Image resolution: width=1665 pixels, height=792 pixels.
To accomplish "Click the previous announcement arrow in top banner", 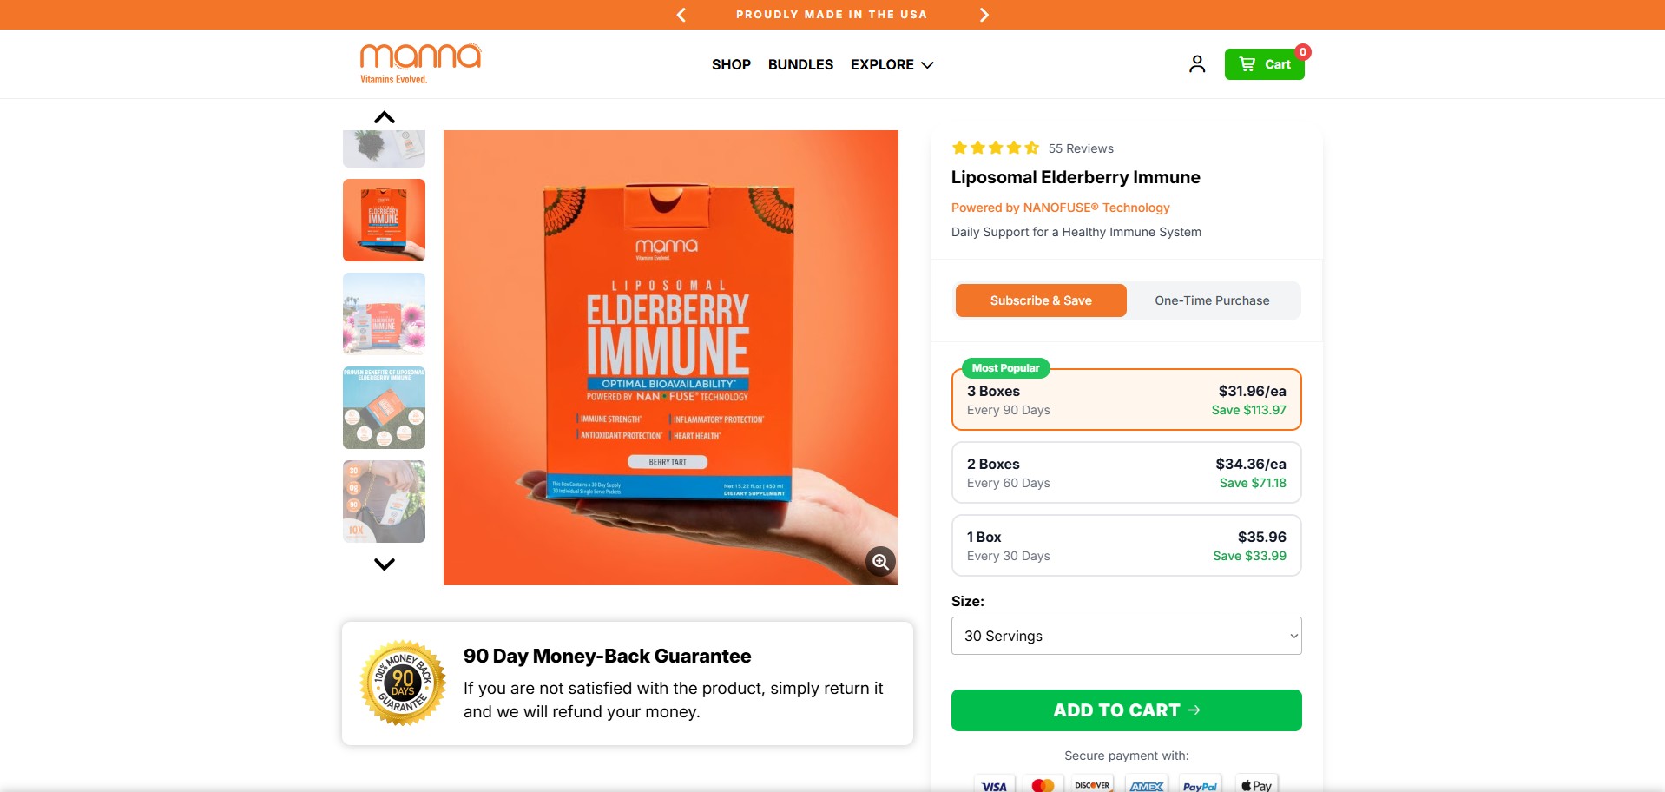I will [681, 15].
